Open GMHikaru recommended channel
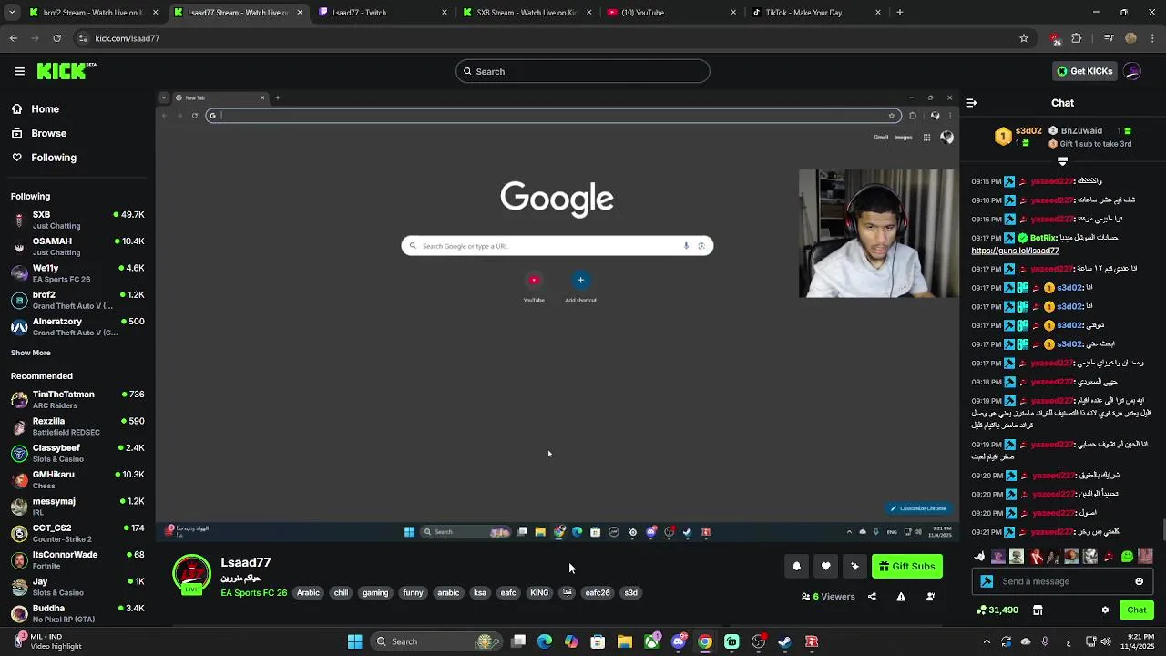 tap(77, 479)
